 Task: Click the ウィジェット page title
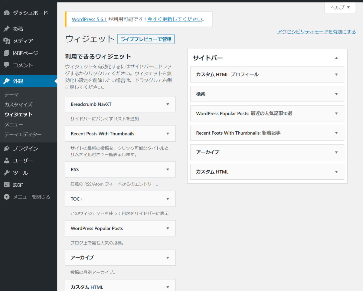[x=90, y=39]
